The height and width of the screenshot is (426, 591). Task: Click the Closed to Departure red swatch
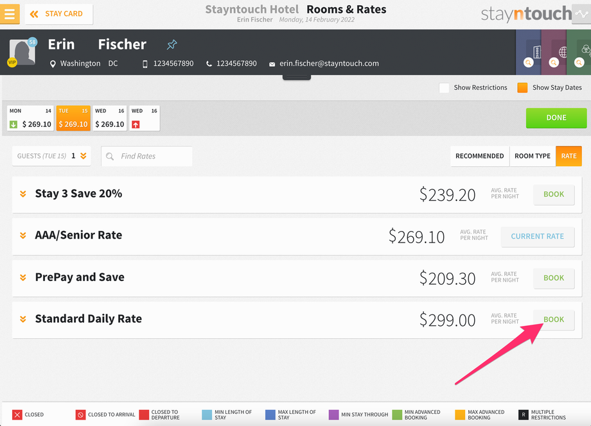click(144, 414)
